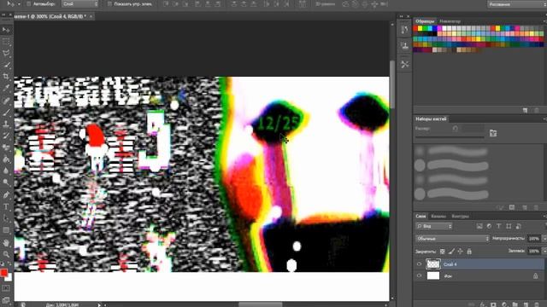
Task: Toggle smart object layer filter
Action: point(519,226)
